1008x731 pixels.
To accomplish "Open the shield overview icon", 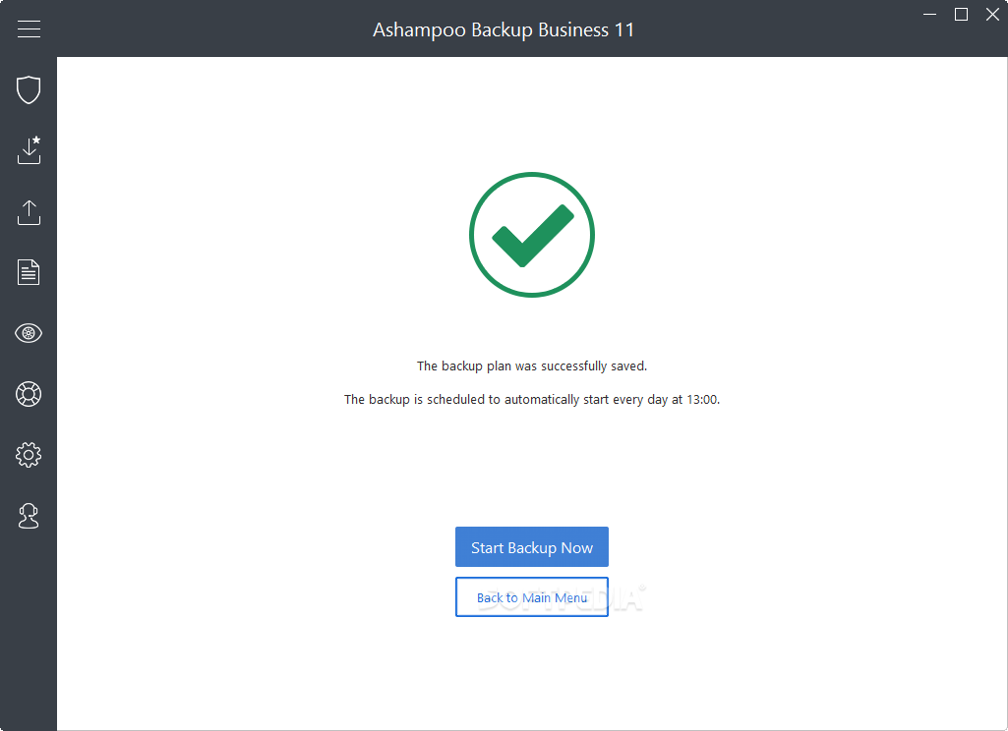I will (29, 89).
